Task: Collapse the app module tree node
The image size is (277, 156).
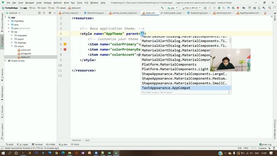Action: [x=6, y=17]
